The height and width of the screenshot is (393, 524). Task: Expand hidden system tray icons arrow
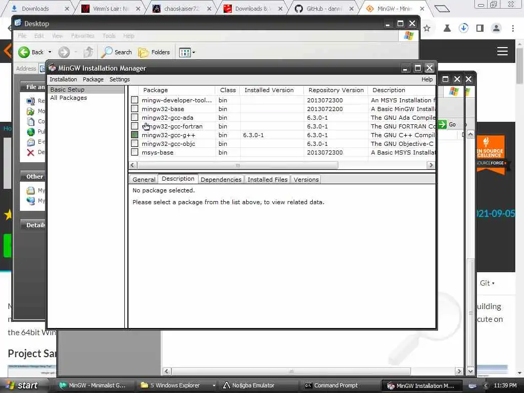coord(486,386)
